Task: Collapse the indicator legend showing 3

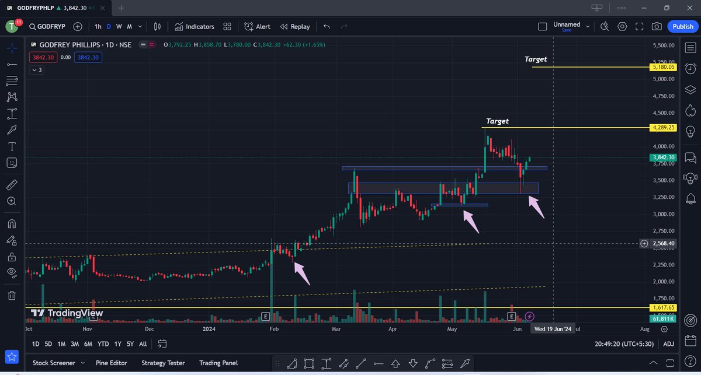Action: pos(37,70)
